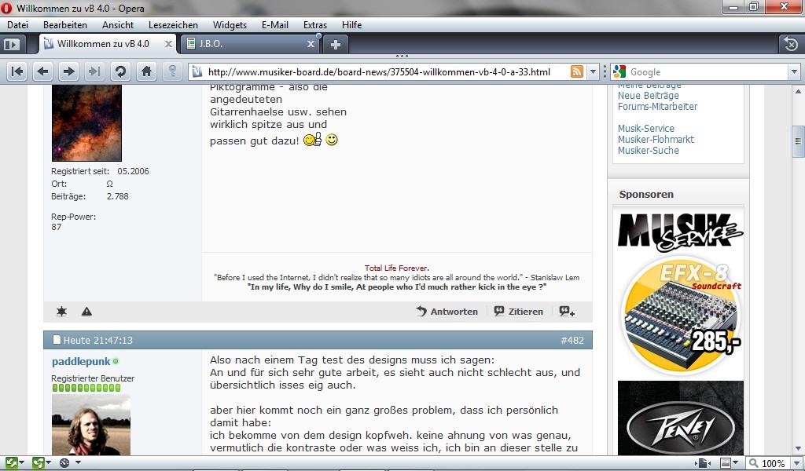Open the Musiker-Flohmarkt link

[656, 140]
